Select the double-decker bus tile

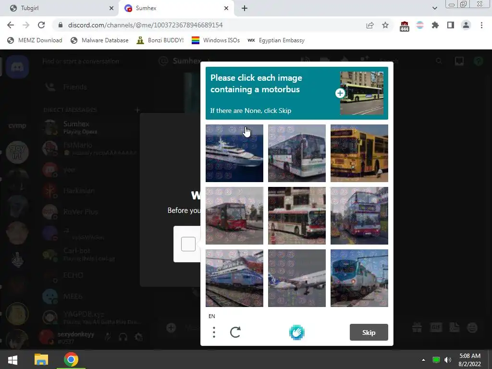click(359, 216)
